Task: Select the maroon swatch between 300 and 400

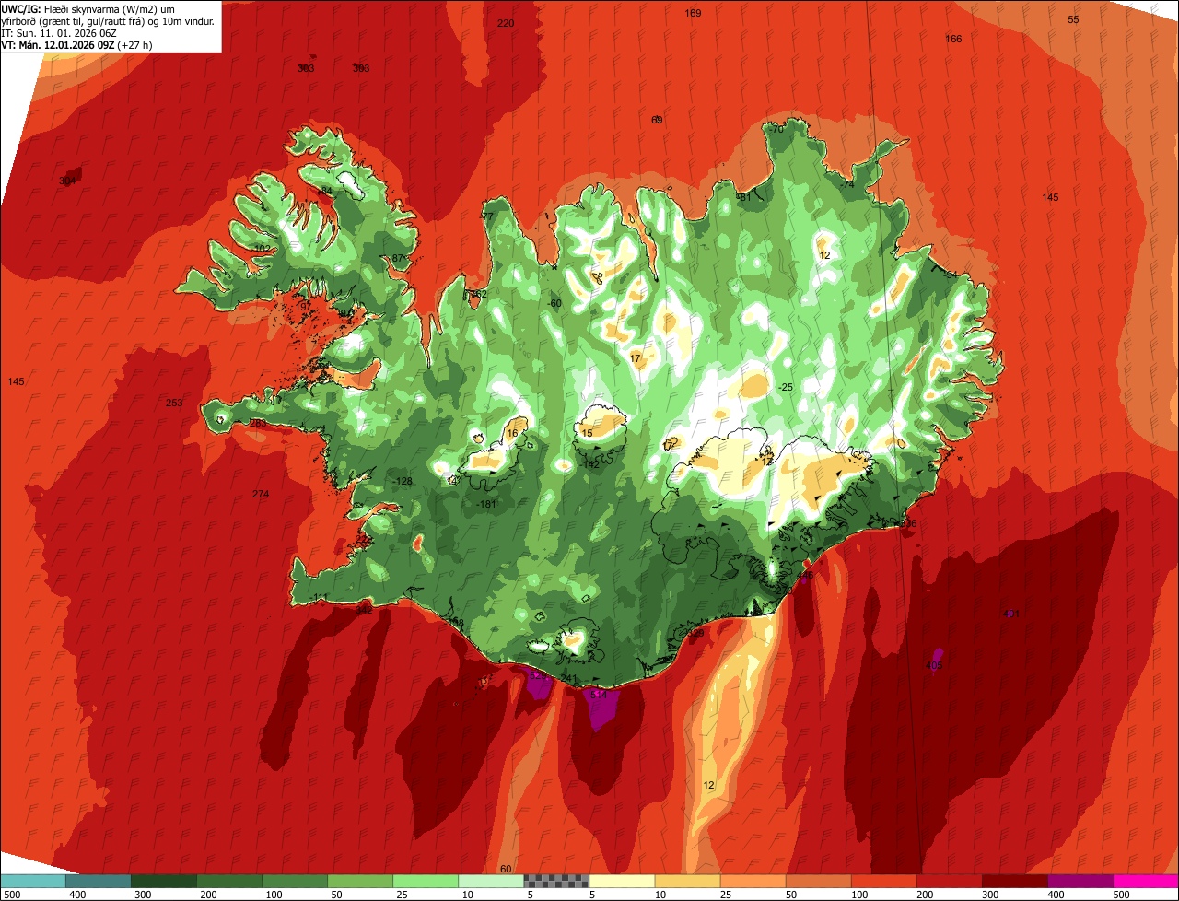Action: point(1014,881)
